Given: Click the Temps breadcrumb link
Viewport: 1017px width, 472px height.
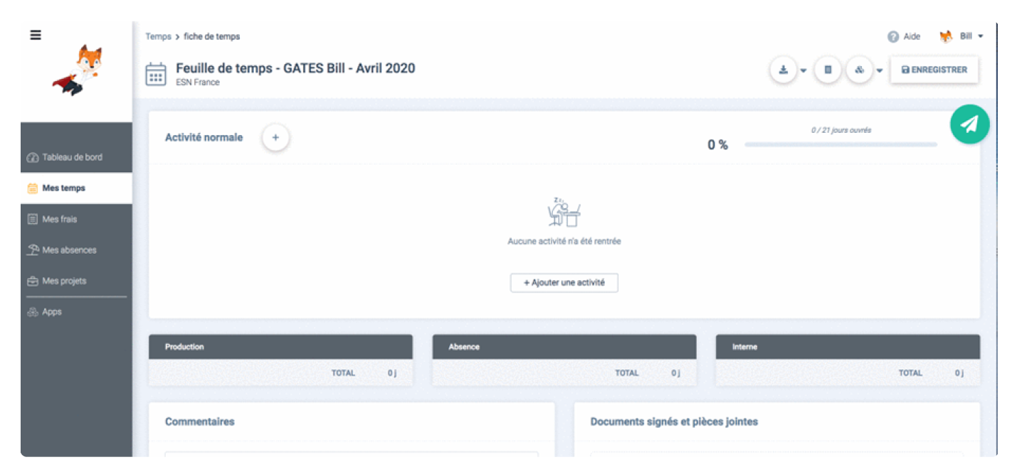Looking at the screenshot, I should pyautogui.click(x=158, y=36).
